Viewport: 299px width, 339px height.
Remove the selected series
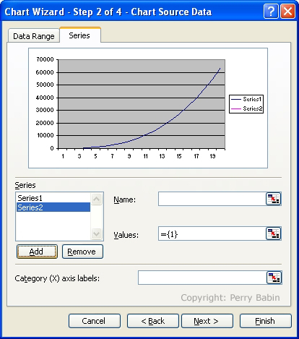(x=82, y=252)
